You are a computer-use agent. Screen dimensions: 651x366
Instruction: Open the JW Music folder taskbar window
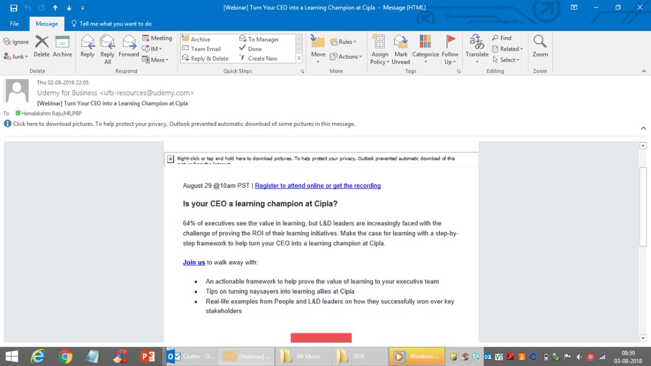coord(302,356)
